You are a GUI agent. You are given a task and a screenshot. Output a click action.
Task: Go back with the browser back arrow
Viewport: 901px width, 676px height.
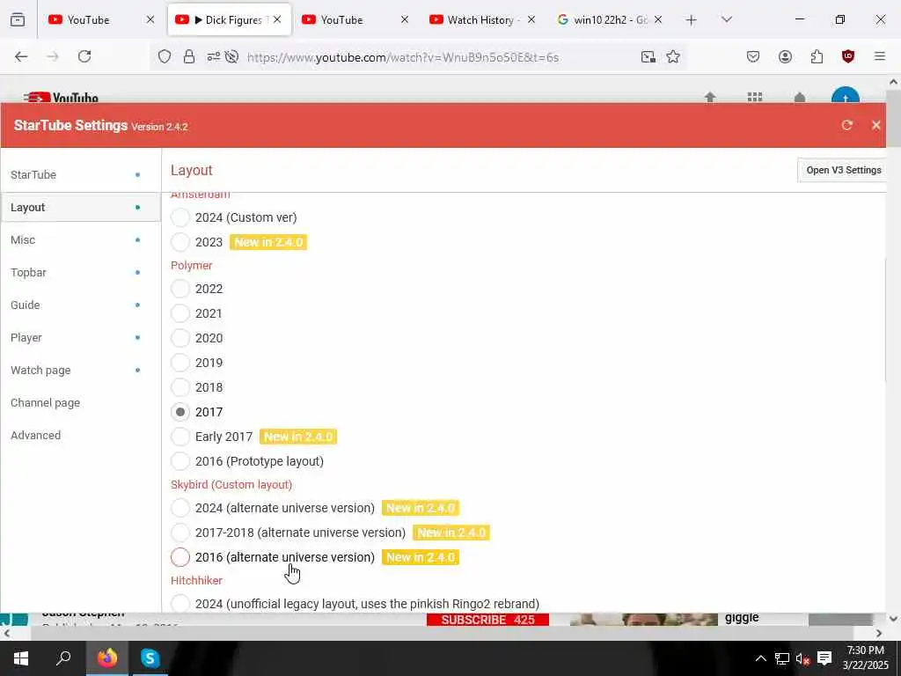point(21,56)
